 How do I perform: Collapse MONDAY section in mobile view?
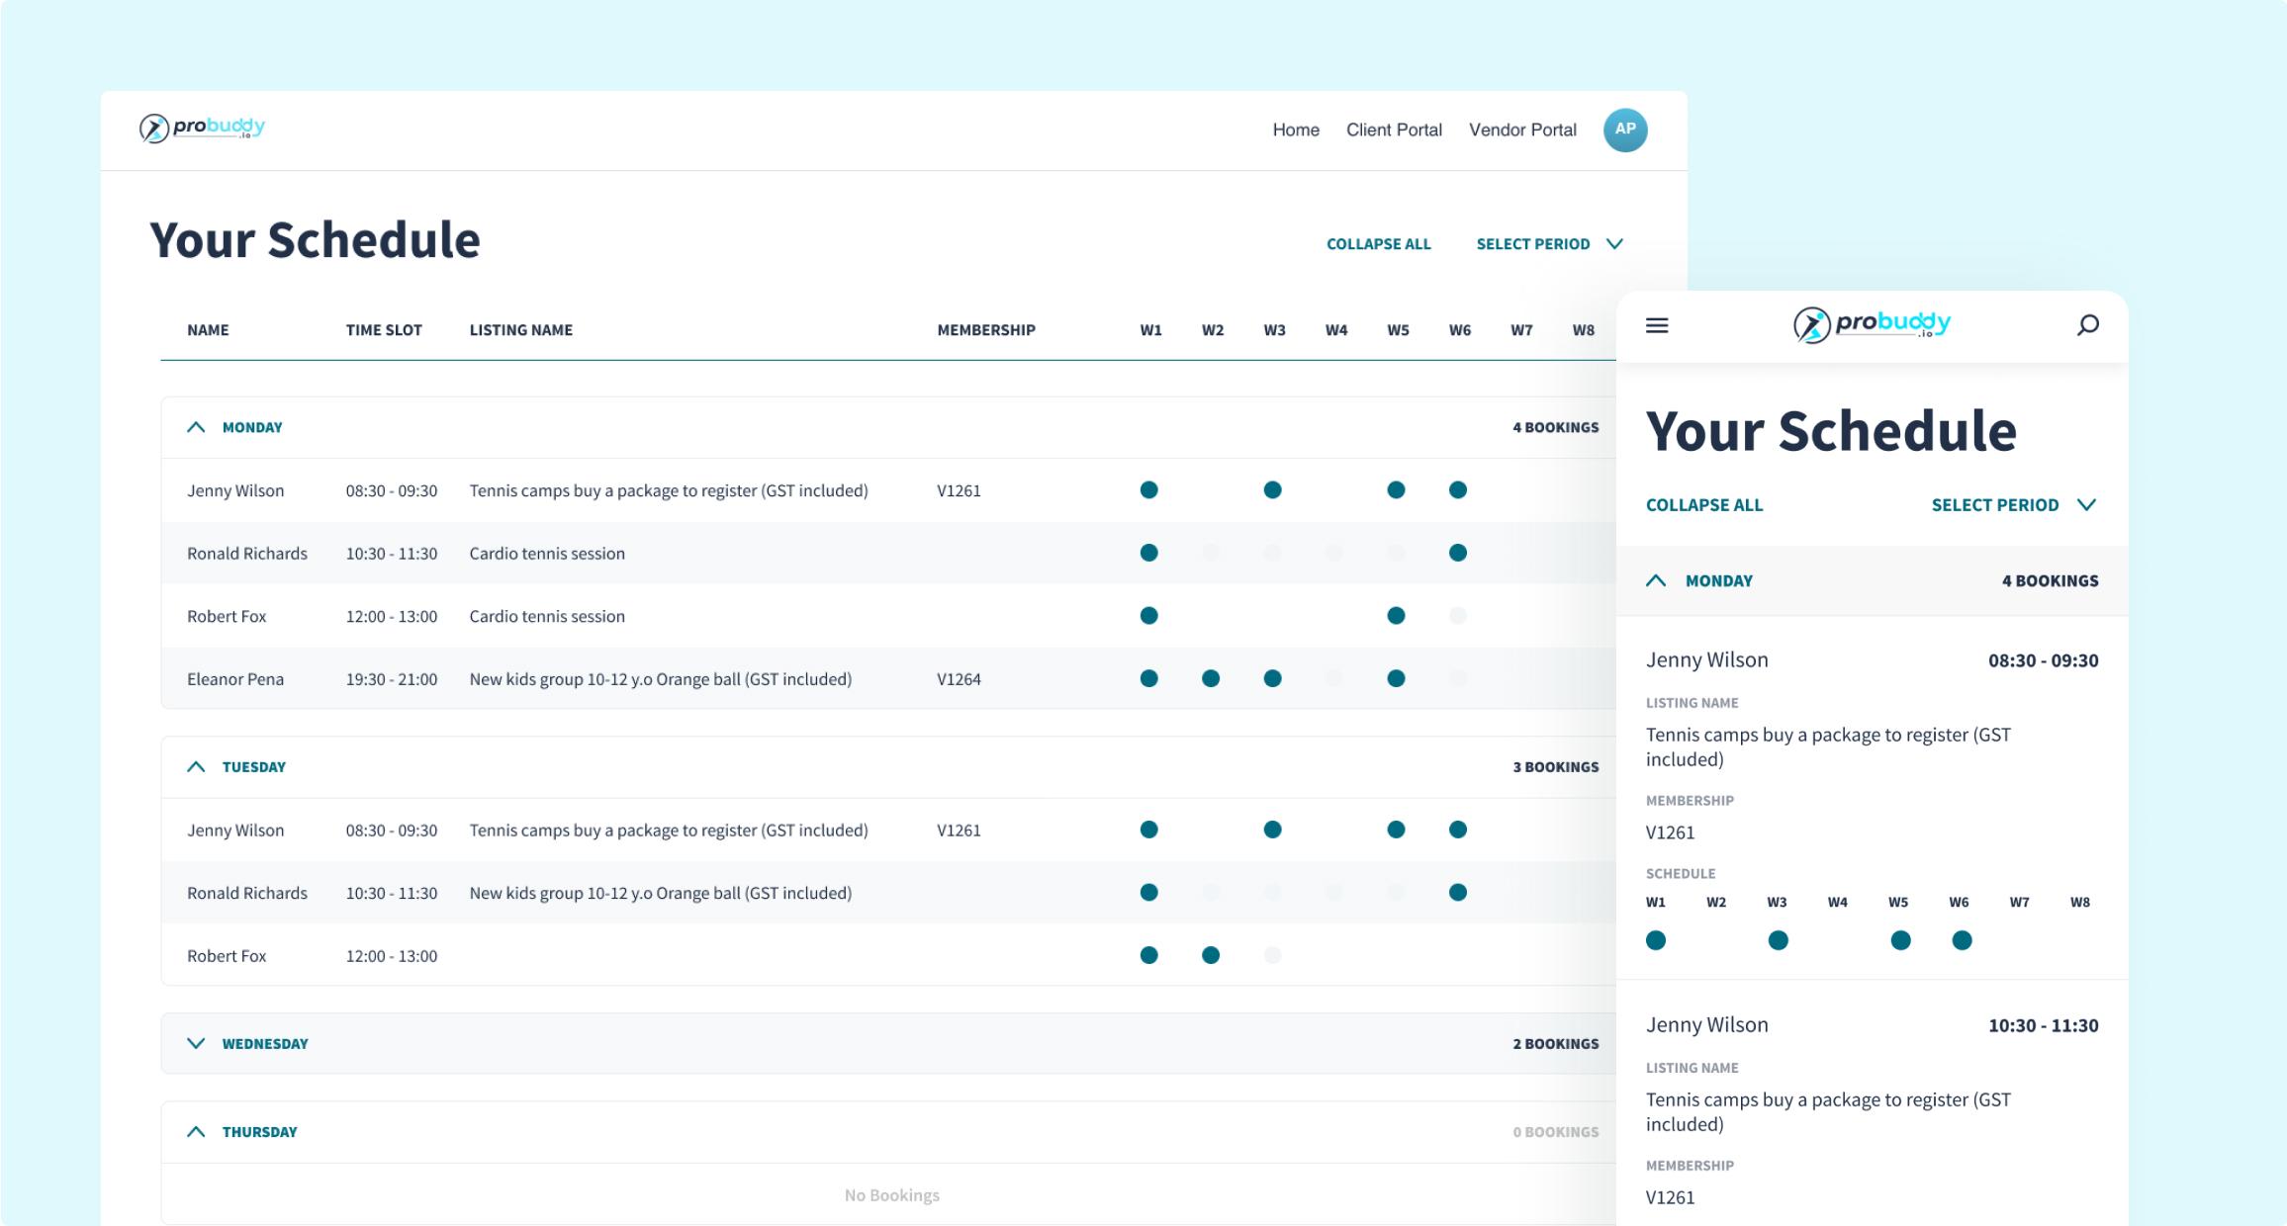pos(1656,581)
